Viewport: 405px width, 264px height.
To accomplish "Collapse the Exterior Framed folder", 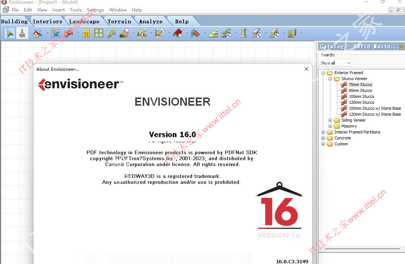I will pyautogui.click(x=323, y=73).
